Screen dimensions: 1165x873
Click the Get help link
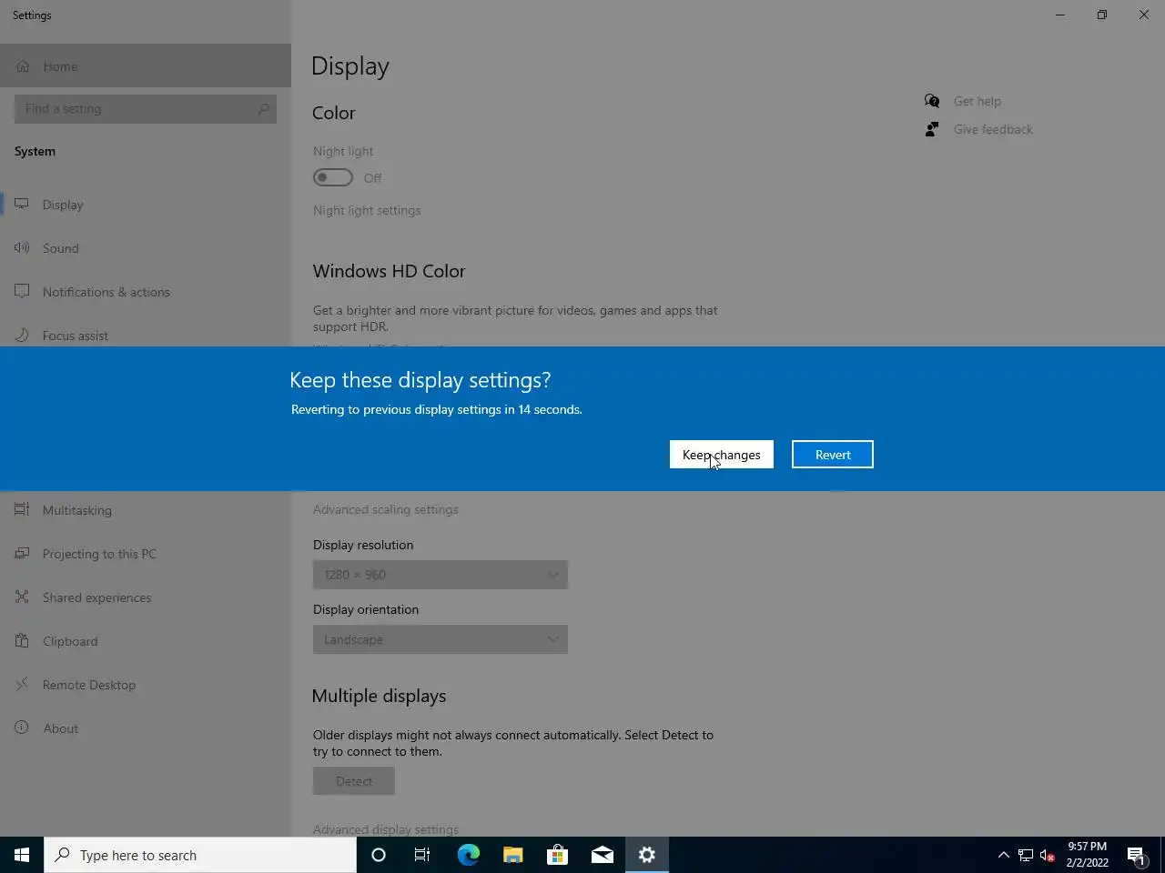pos(978,101)
